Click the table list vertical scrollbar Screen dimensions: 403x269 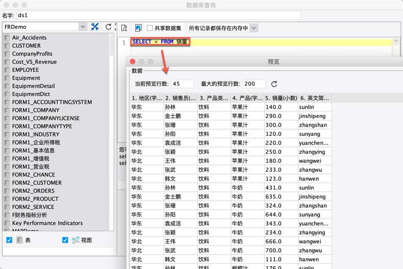coord(111,45)
